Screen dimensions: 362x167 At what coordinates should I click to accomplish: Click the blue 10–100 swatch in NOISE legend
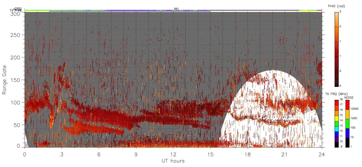[348, 133]
